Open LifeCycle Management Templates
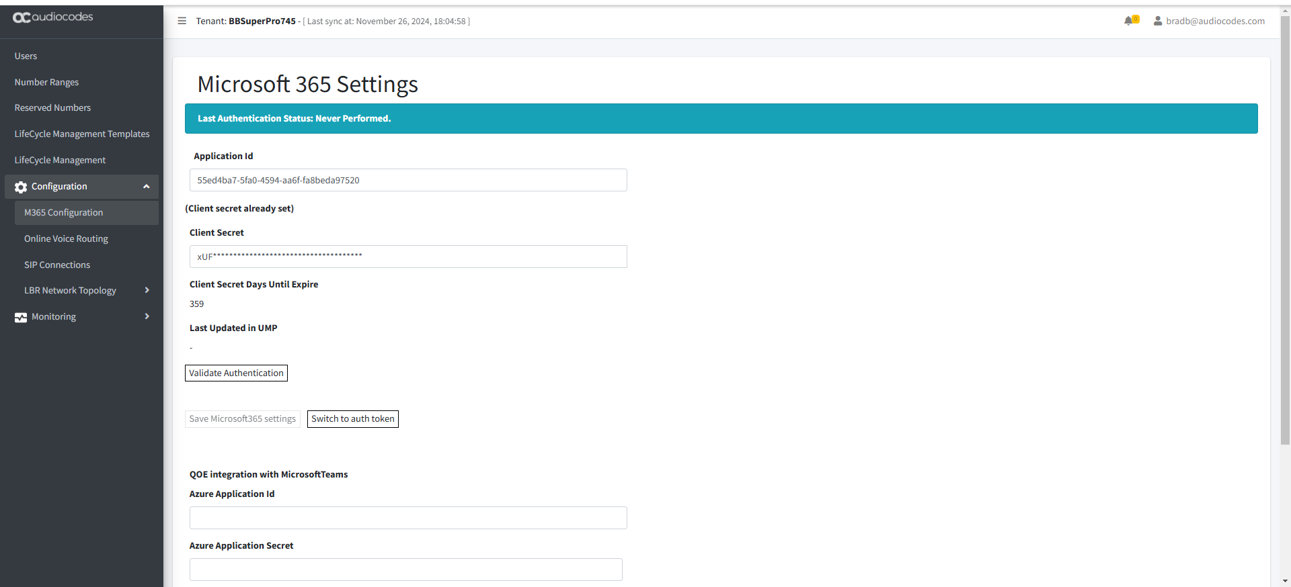 coord(82,134)
